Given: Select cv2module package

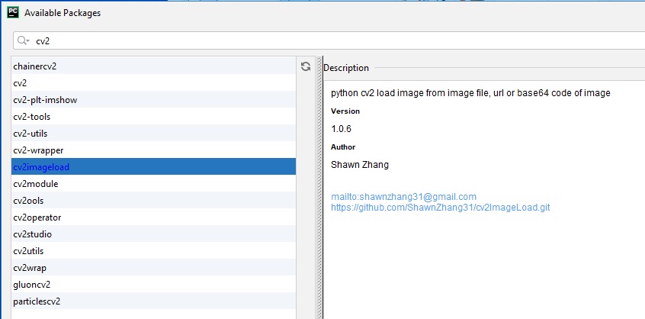Looking at the screenshot, I should point(36,184).
